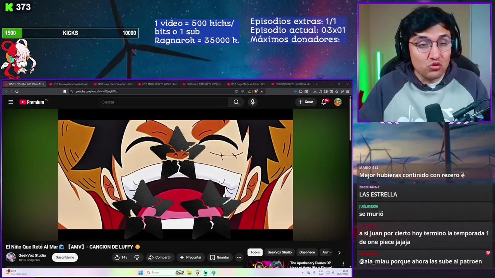
Task: Click Brave Rewards triangle icon
Action: [x=262, y=92]
